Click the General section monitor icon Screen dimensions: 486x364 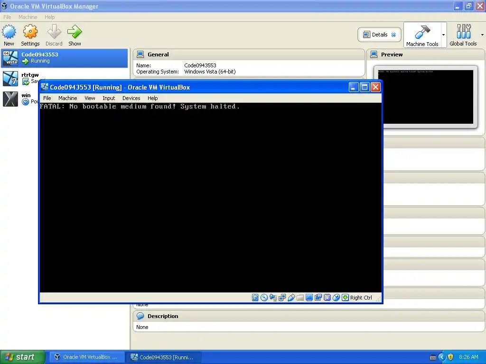[140, 55]
